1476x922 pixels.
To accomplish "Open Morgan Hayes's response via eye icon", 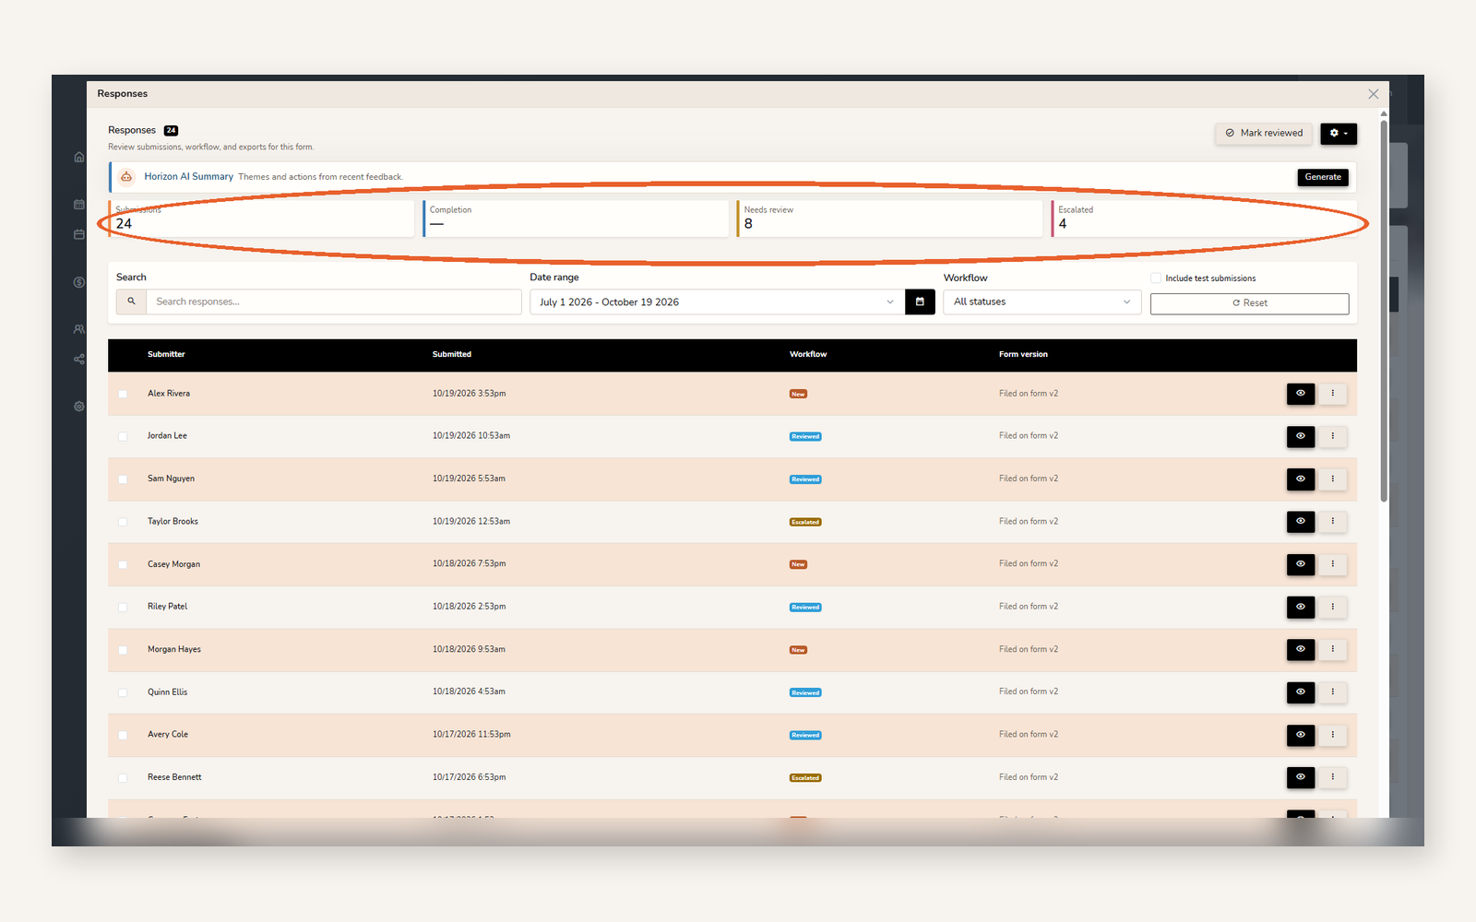I will 1301,649.
